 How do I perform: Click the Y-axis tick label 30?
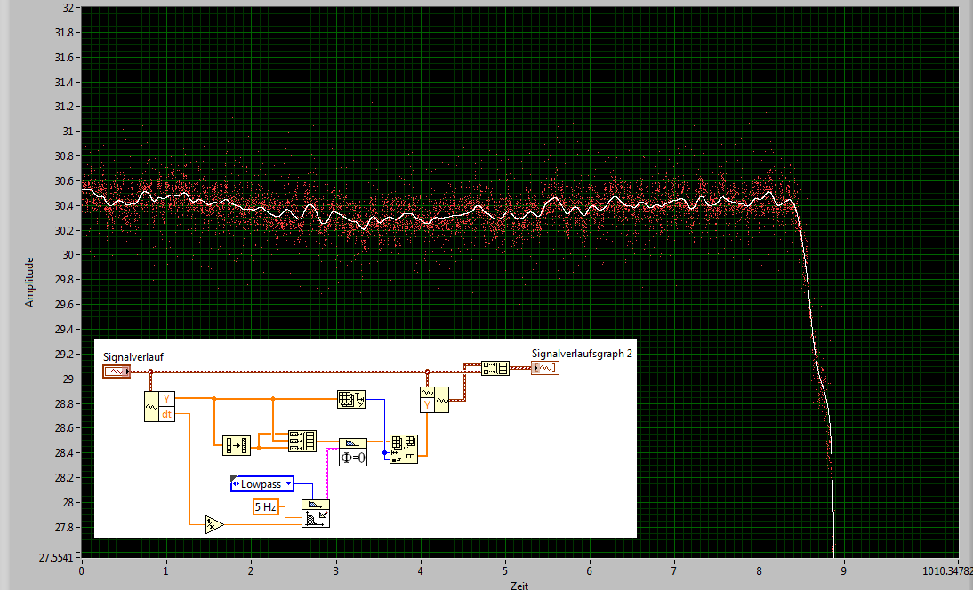[68, 255]
